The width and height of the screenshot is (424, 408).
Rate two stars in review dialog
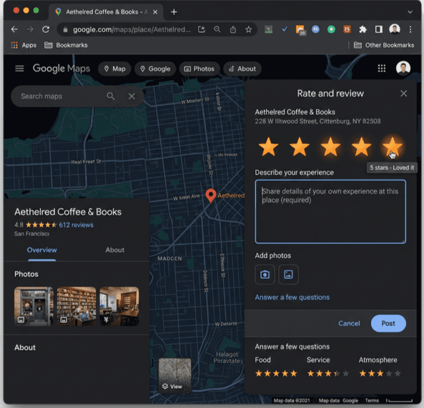click(300, 146)
